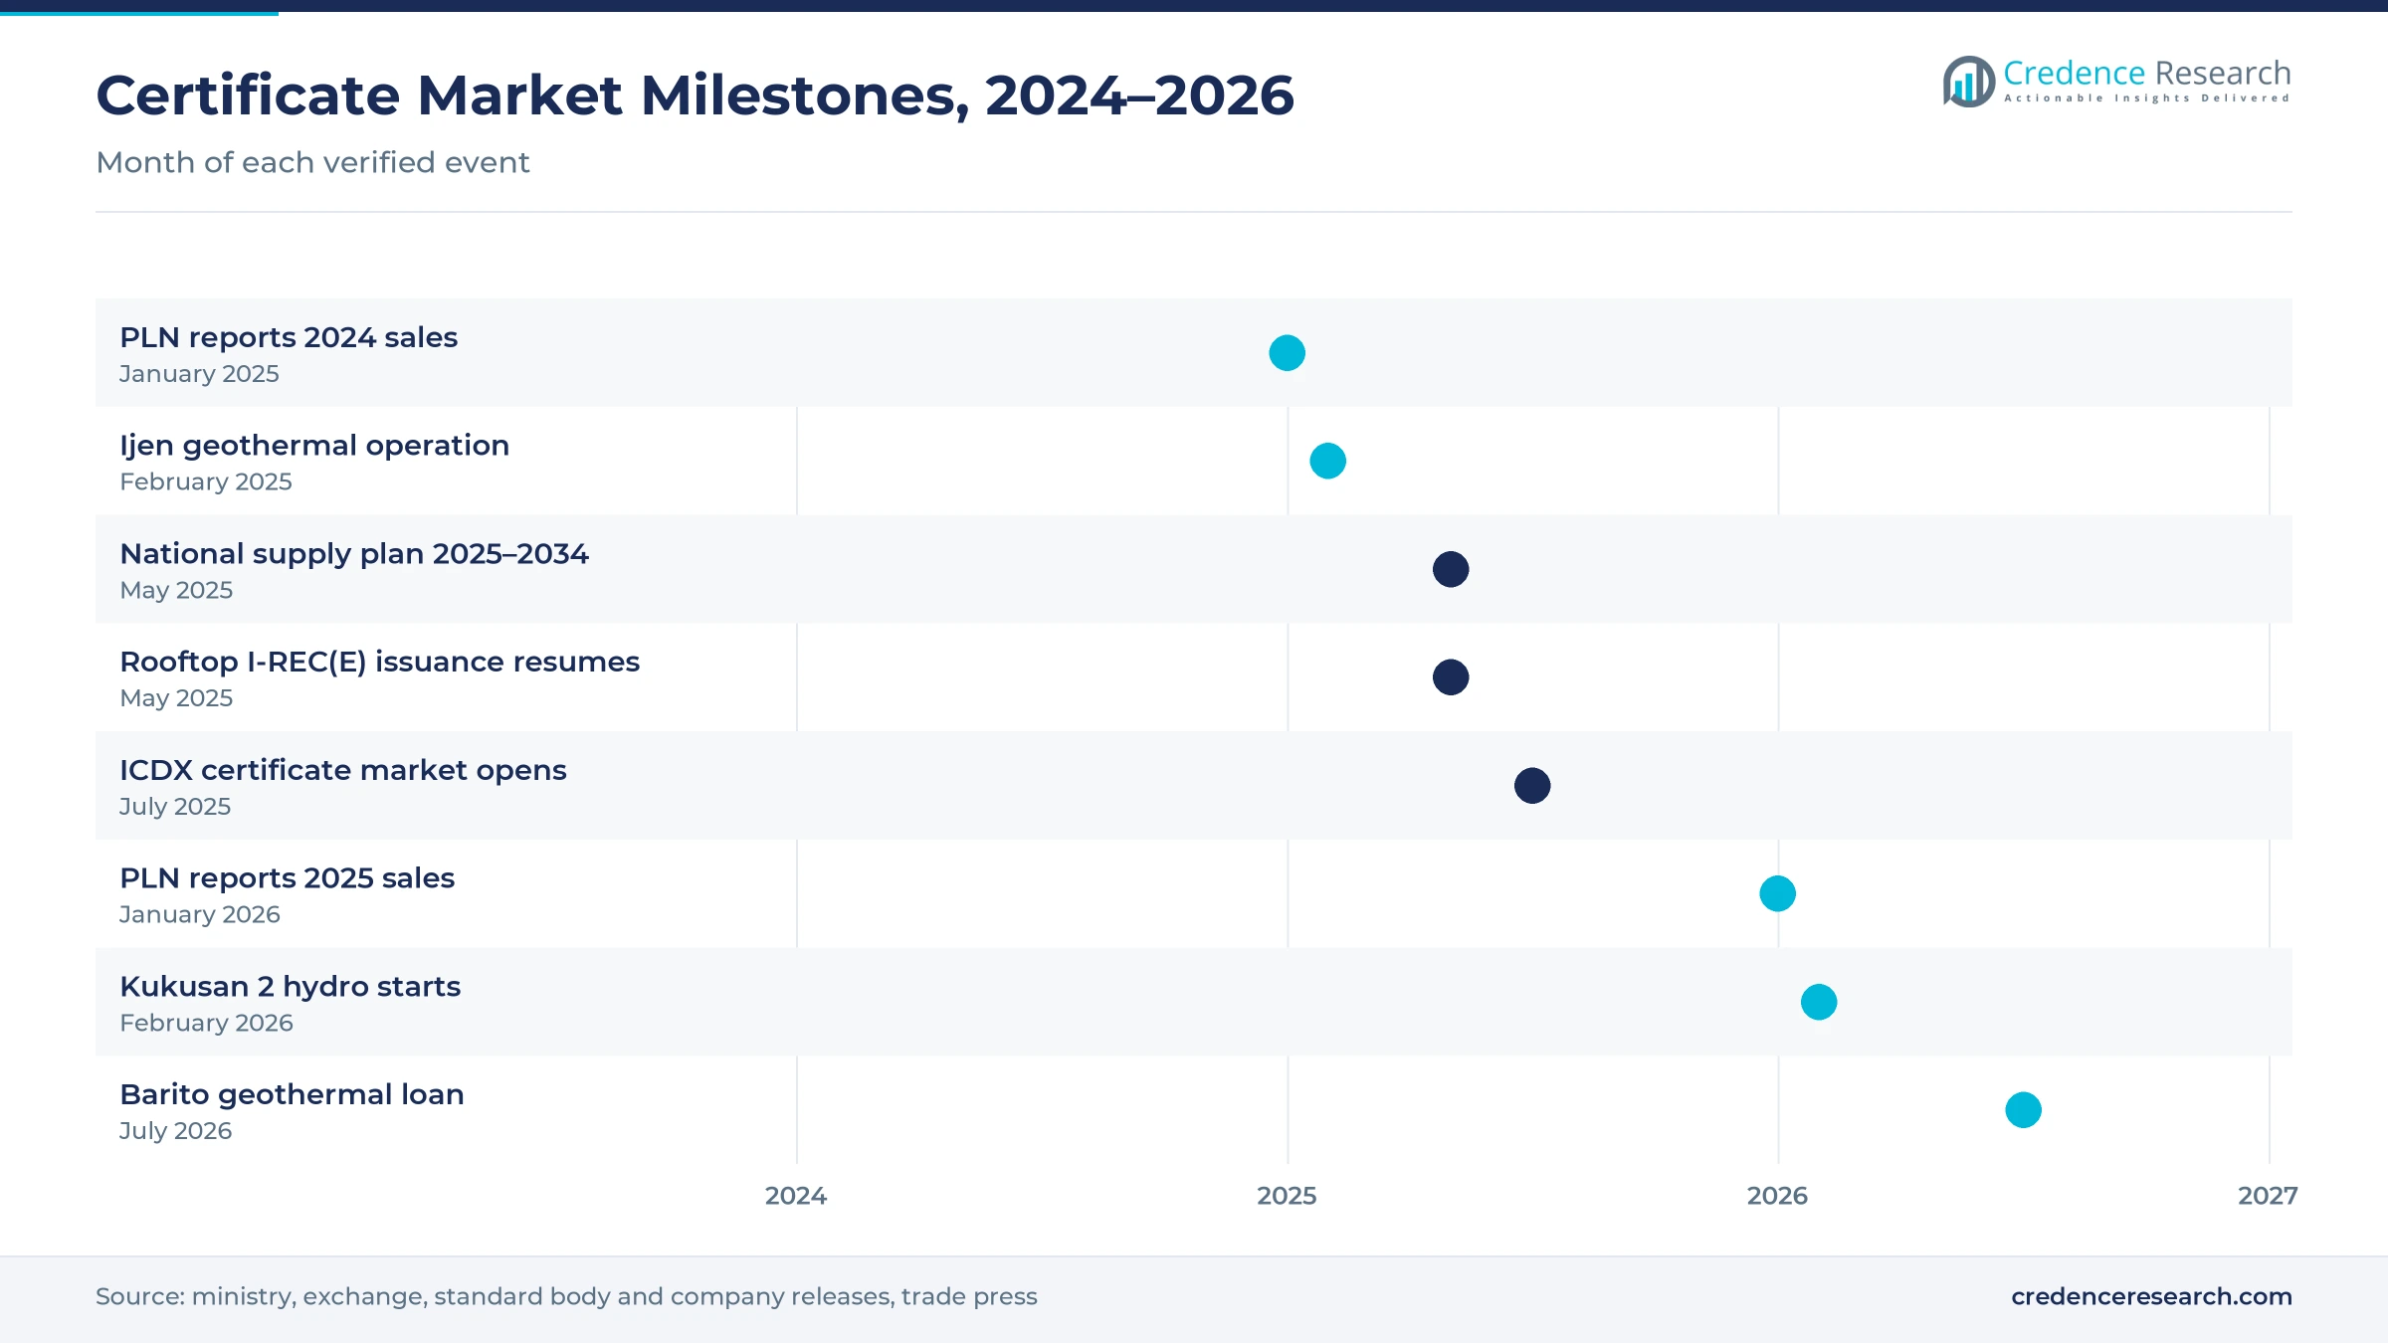The height and width of the screenshot is (1343, 2388).
Task: Click the 'Kukusan 2 hydro starts' label
Action: (x=291, y=987)
